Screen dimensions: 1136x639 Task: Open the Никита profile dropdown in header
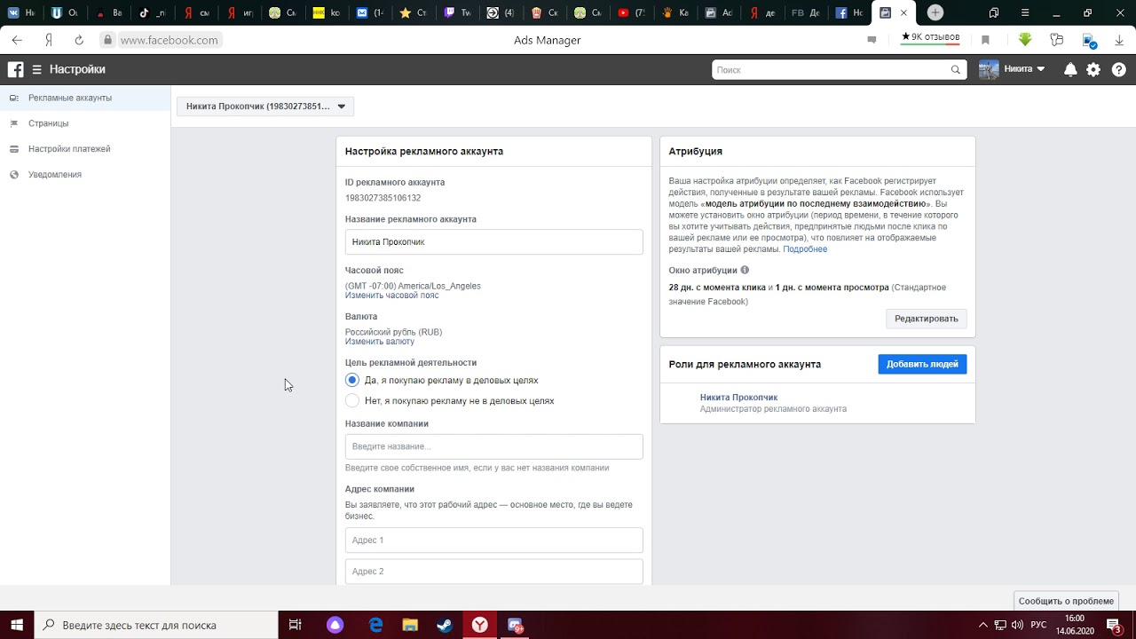(x=1013, y=69)
